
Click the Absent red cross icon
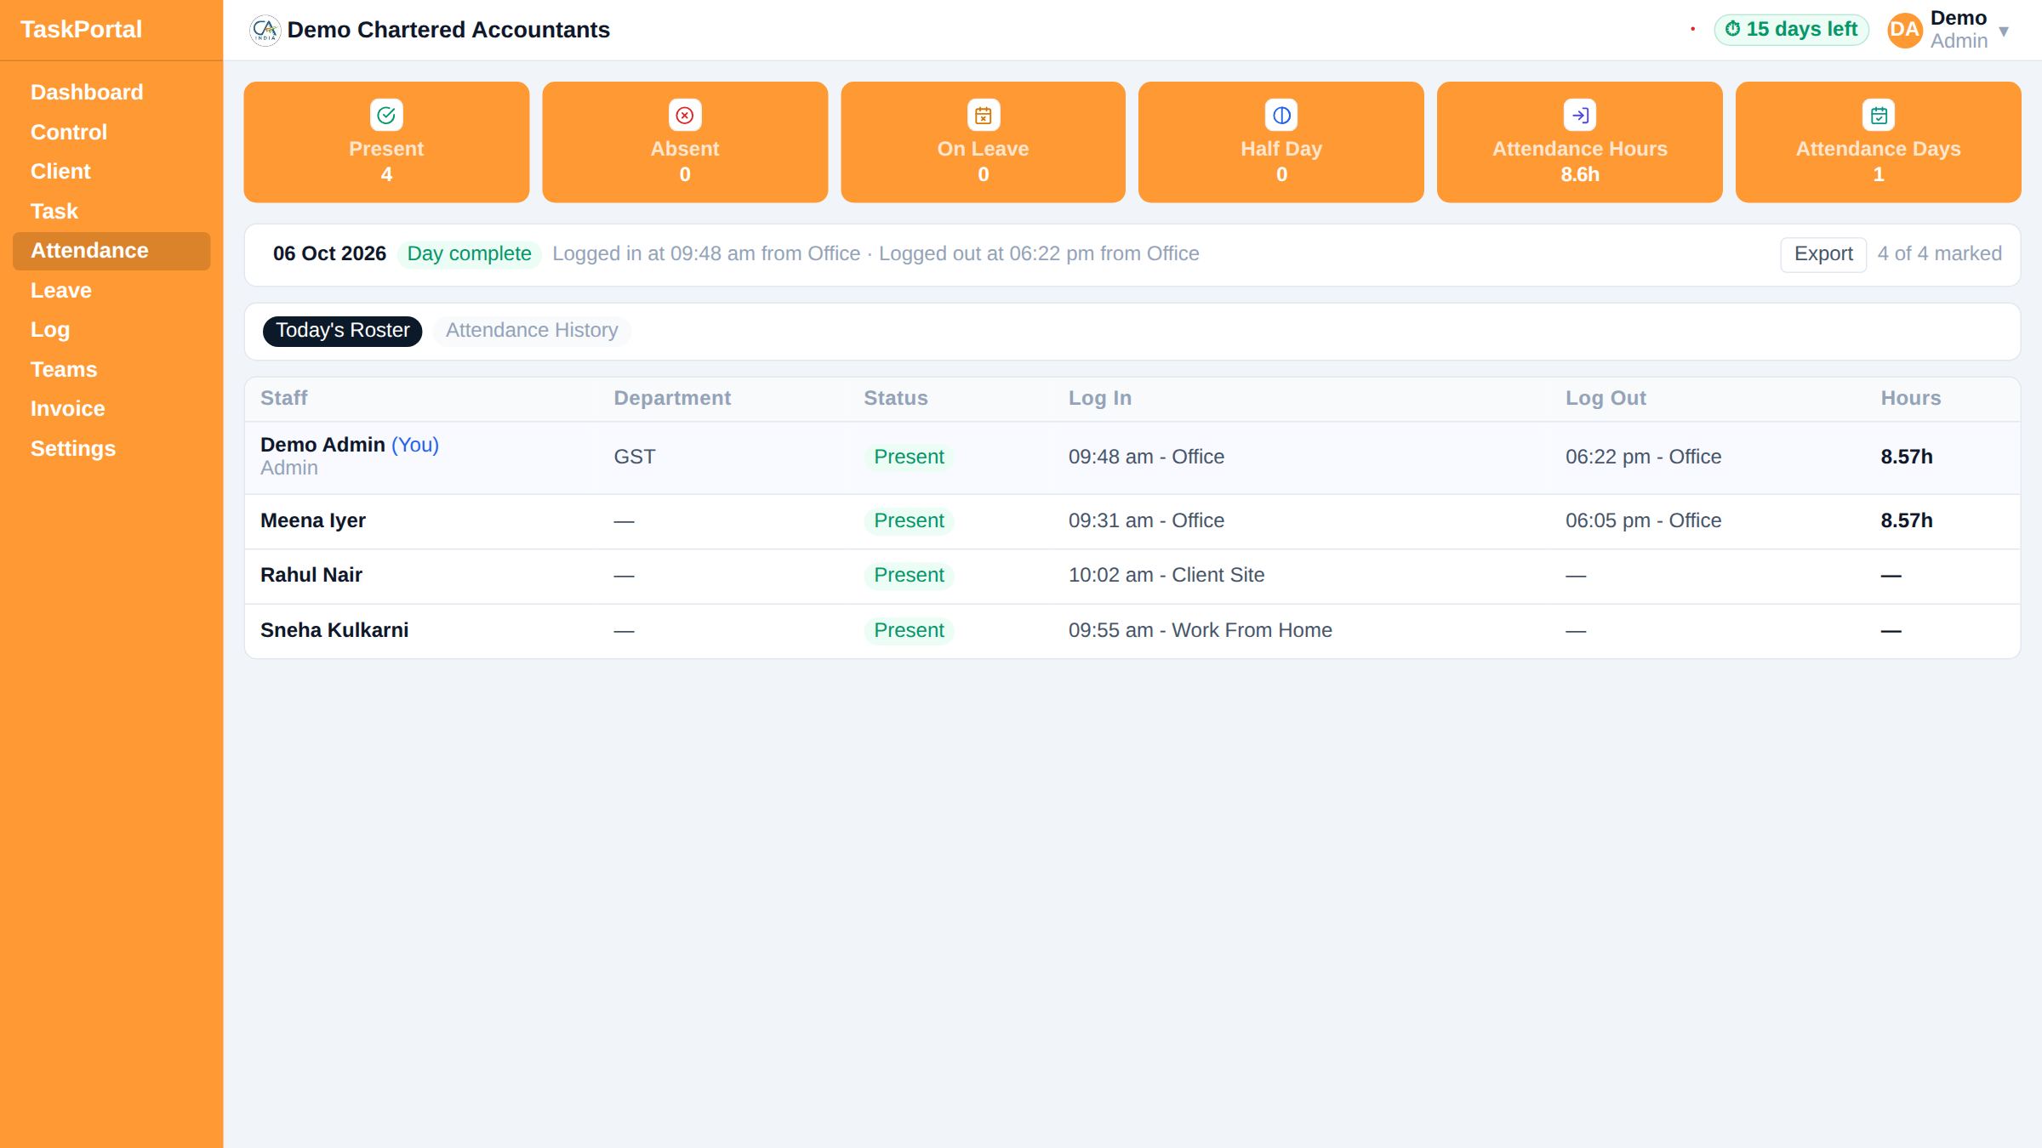[x=685, y=115]
